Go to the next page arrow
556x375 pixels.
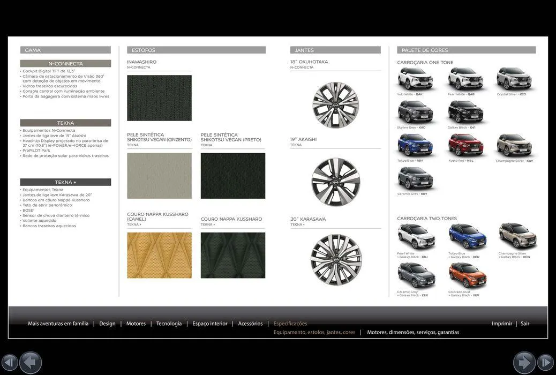click(x=524, y=363)
